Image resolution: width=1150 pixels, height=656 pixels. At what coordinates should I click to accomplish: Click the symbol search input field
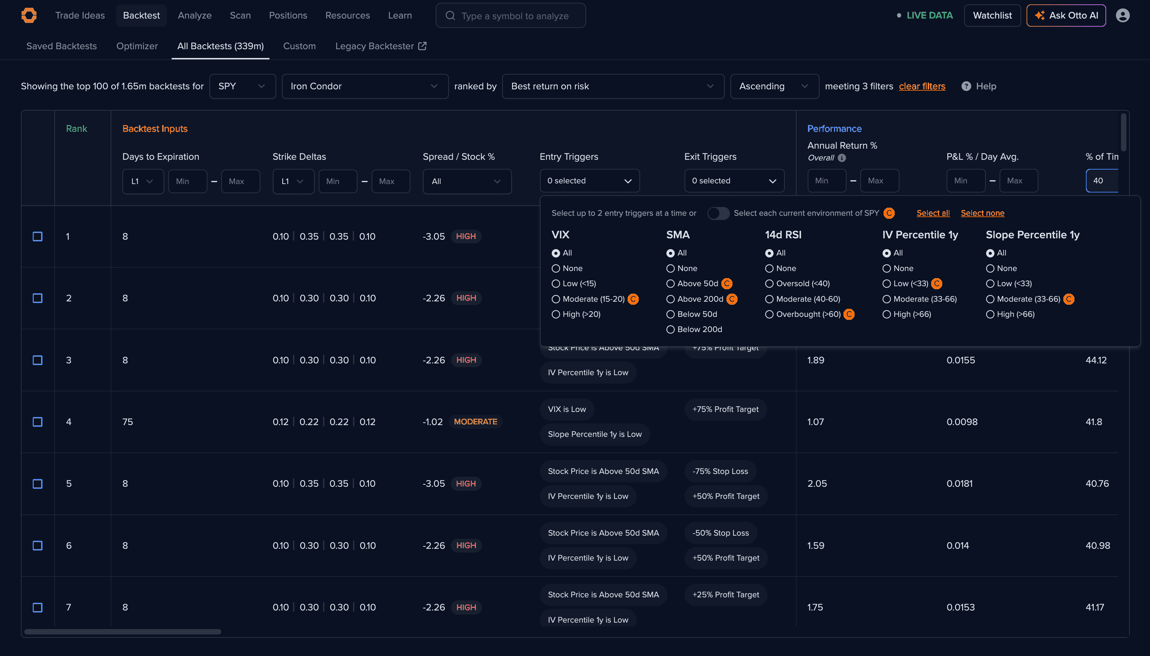tap(511, 16)
